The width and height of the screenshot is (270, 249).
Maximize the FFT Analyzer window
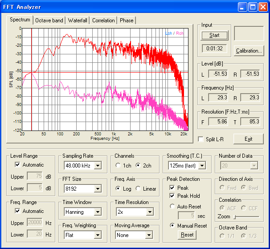253,7
